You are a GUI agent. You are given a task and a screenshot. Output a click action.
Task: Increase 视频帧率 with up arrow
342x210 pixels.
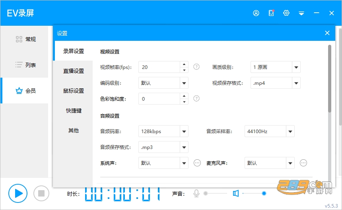point(184,64)
